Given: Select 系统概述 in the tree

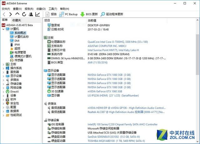Looking at the screenshot, I should (x=20, y=33).
